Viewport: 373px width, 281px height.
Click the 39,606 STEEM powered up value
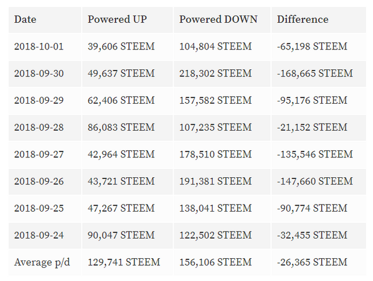click(x=121, y=47)
